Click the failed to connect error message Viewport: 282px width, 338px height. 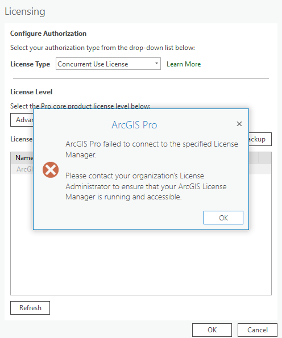152,149
